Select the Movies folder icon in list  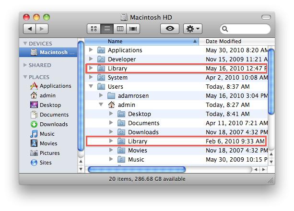(121, 150)
